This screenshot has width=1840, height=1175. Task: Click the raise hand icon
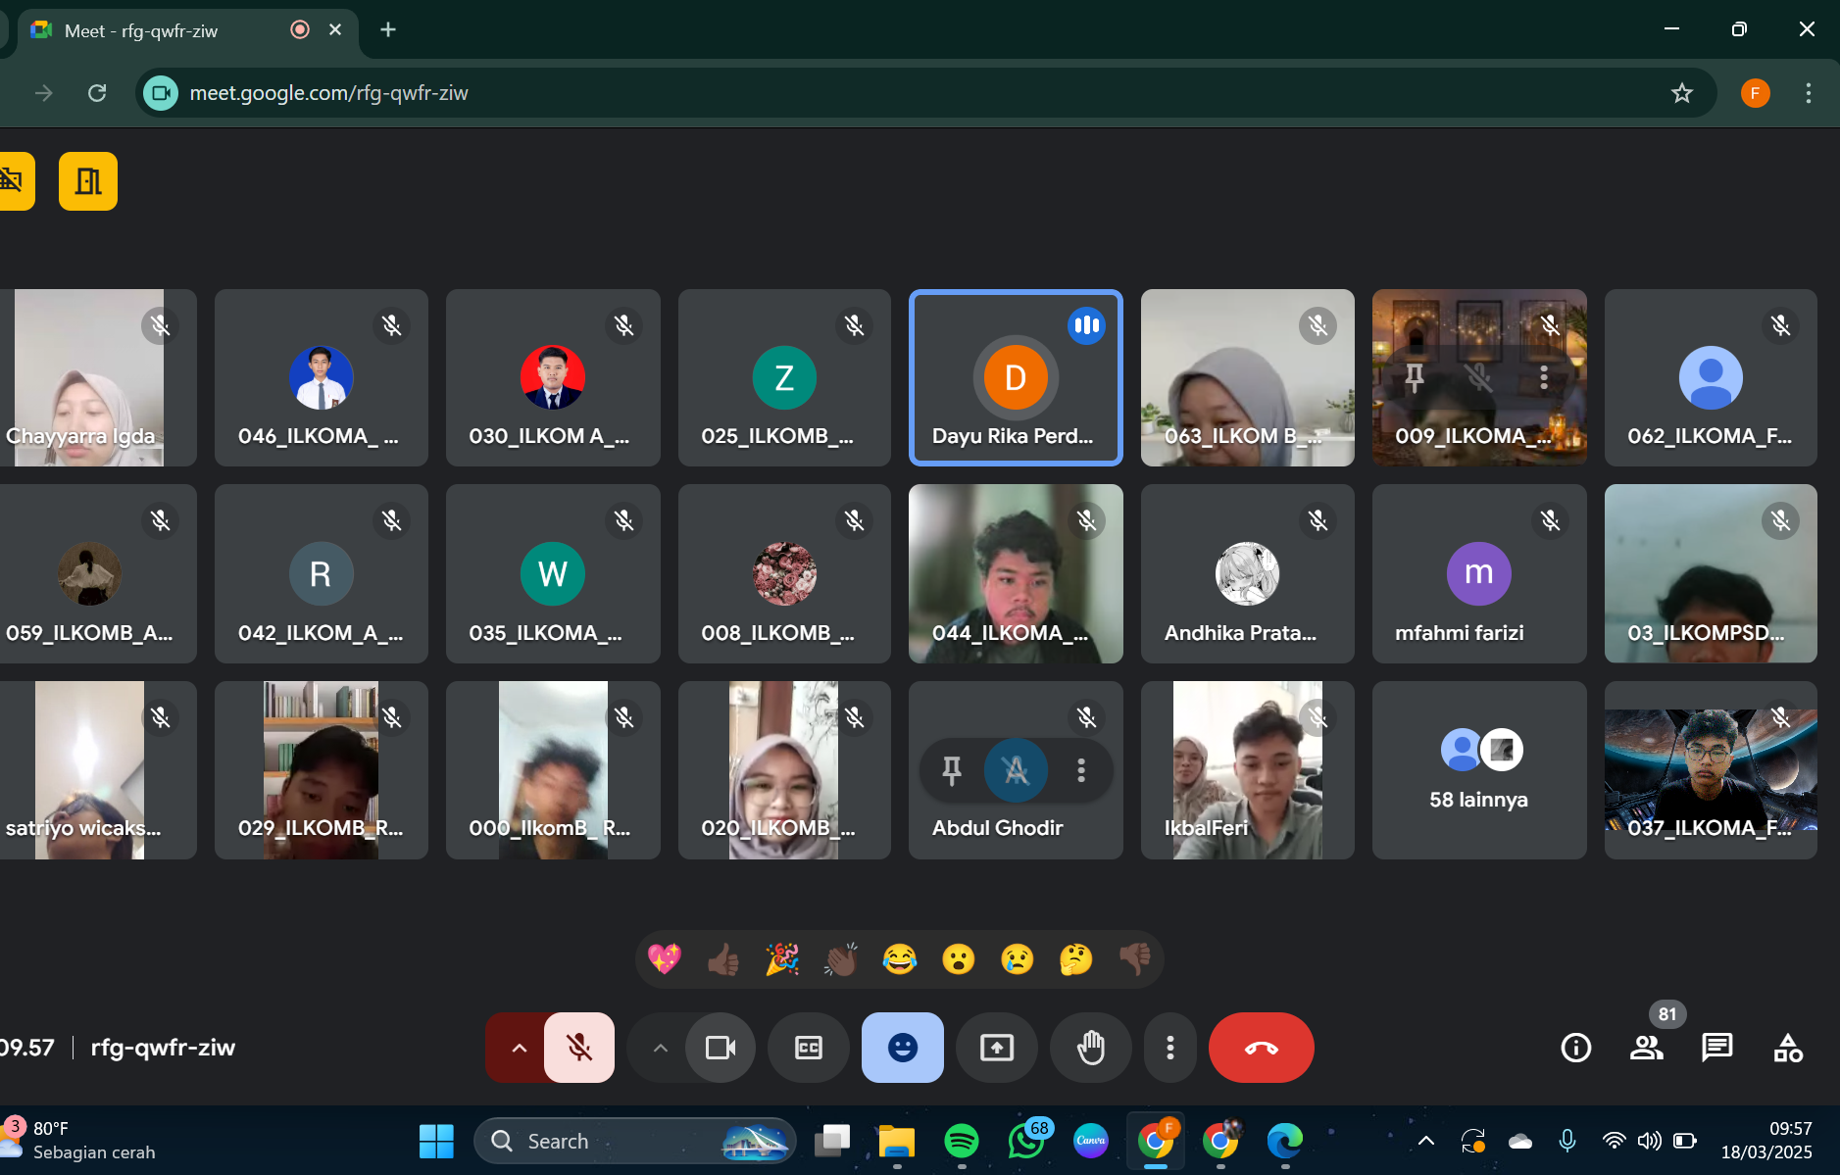click(x=1090, y=1048)
